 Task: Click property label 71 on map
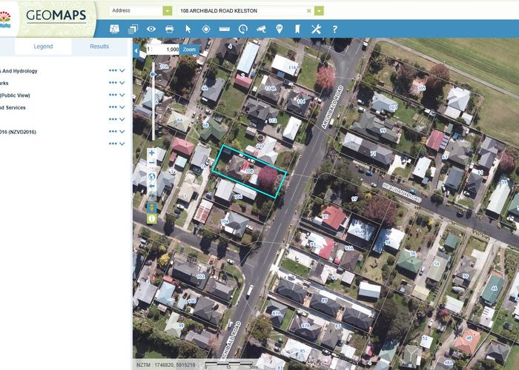(x=373, y=154)
